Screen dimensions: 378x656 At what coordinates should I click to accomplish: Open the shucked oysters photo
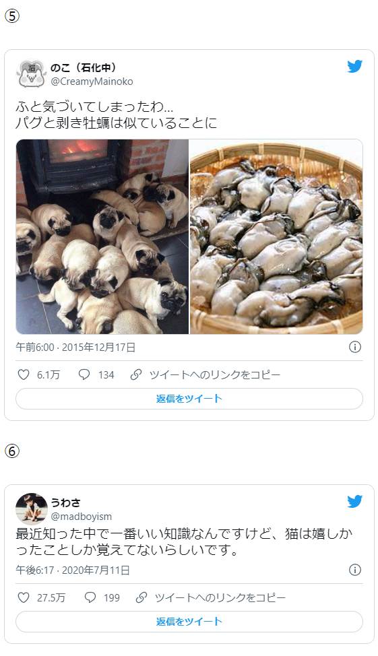(276, 237)
